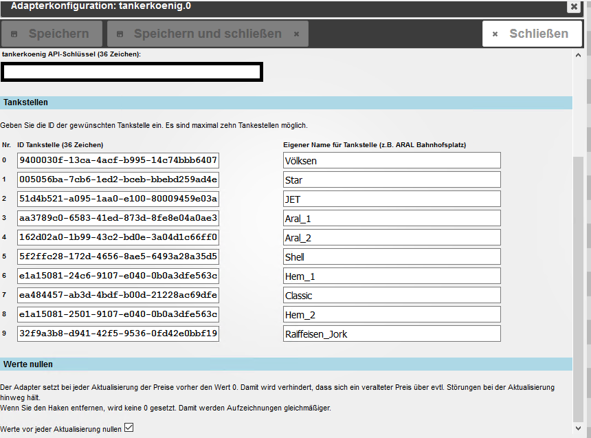Image resolution: width=591 pixels, height=438 pixels.
Task: Click the Völksen name field
Action: tap(392, 160)
